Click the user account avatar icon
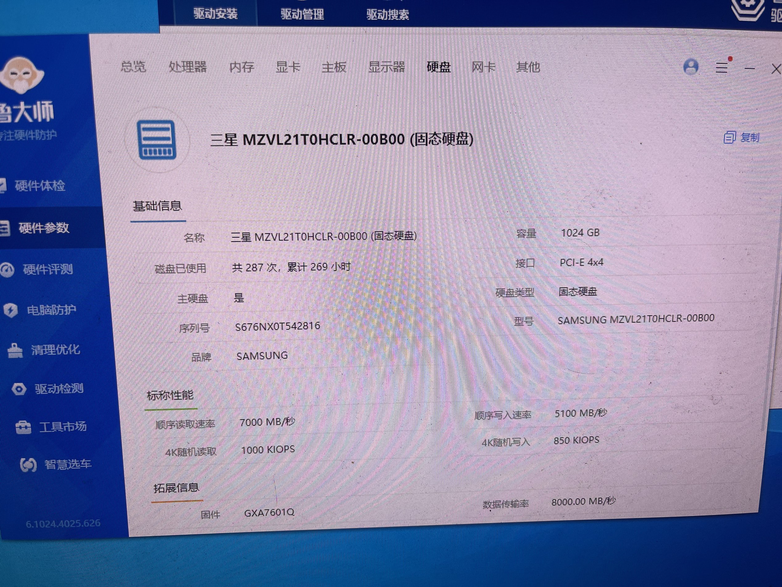This screenshot has height=587, width=782. coord(691,66)
